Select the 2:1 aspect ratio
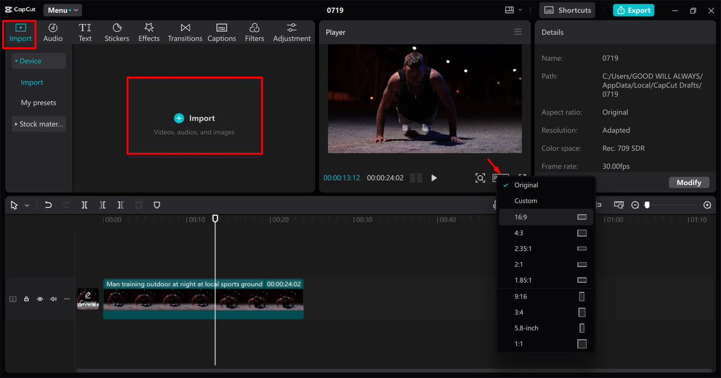This screenshot has width=721, height=378. 546,264
